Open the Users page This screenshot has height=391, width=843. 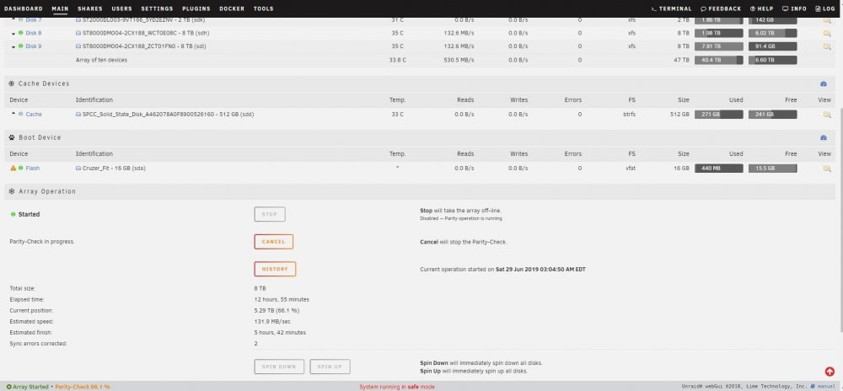(121, 8)
